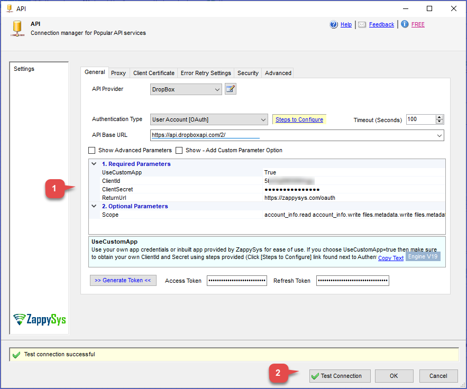Image resolution: width=467 pixels, height=389 pixels.
Task: Click the Test connection successful status message
Action: point(60,354)
